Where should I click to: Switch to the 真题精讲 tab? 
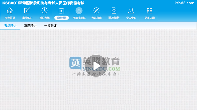coord(30,26)
